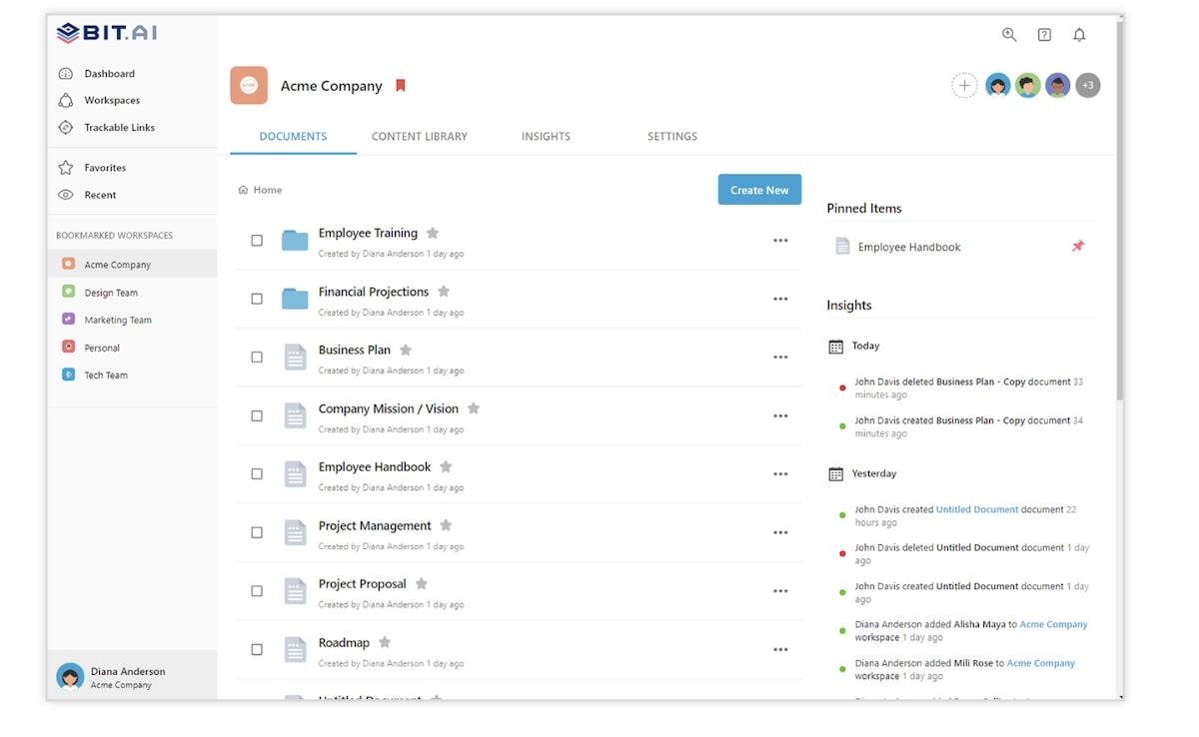Switch to the Content Library tab
1199x737 pixels.
pyautogui.click(x=419, y=137)
